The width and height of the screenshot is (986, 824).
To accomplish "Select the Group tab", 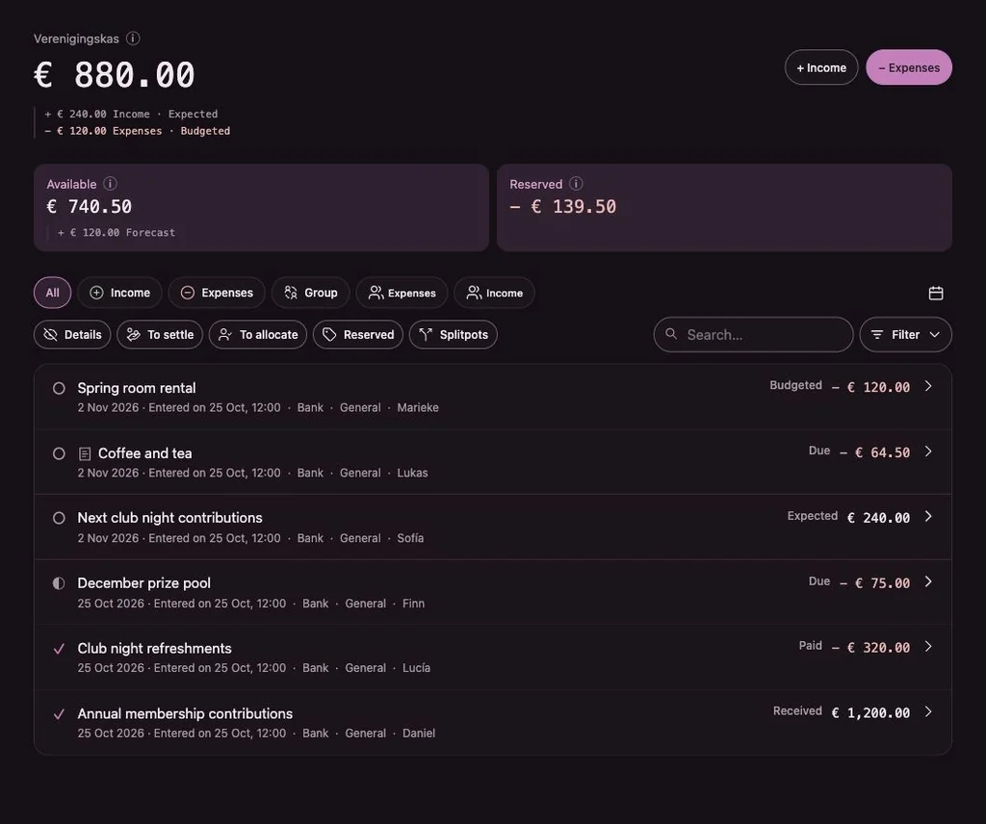I will pos(311,293).
